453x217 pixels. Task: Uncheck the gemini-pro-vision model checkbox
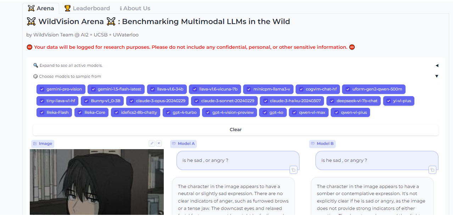[x=42, y=89]
